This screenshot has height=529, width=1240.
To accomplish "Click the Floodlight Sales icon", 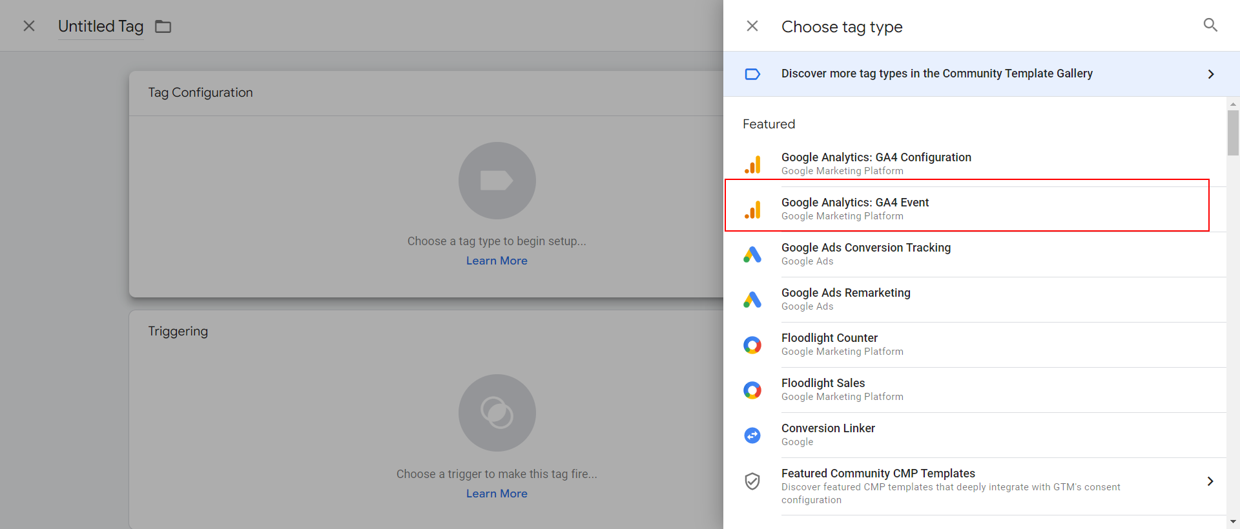I will coord(752,390).
